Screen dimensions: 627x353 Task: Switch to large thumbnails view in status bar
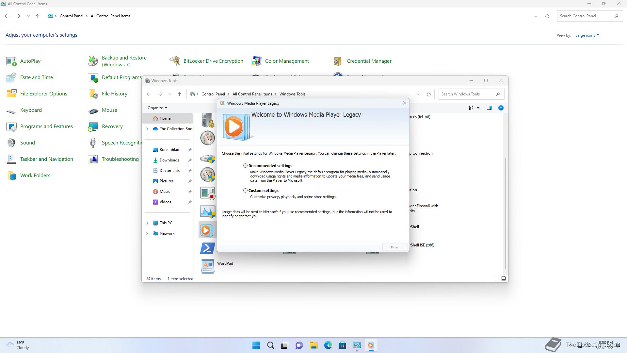[x=503, y=278]
